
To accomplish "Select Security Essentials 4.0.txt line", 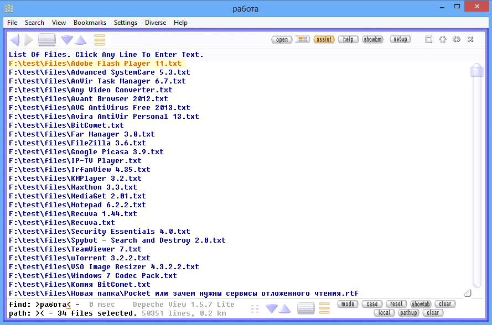I will [100, 232].
